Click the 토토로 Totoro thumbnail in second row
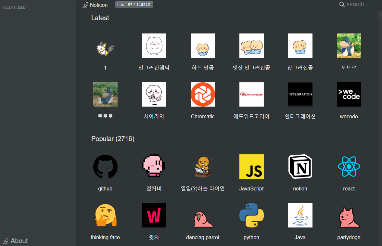Screen dimensions: 382x246 [x=105, y=94]
